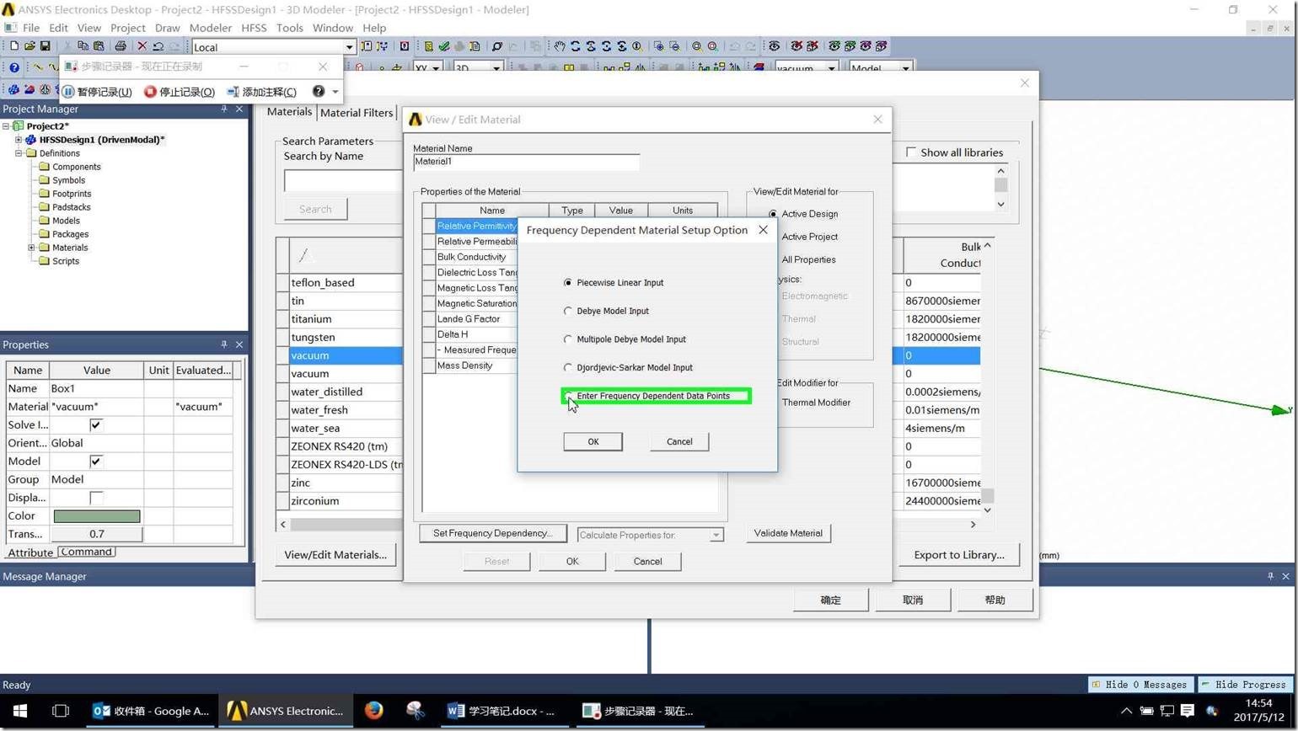Click the Validate Material button
This screenshot has width=1298, height=731.
788,533
